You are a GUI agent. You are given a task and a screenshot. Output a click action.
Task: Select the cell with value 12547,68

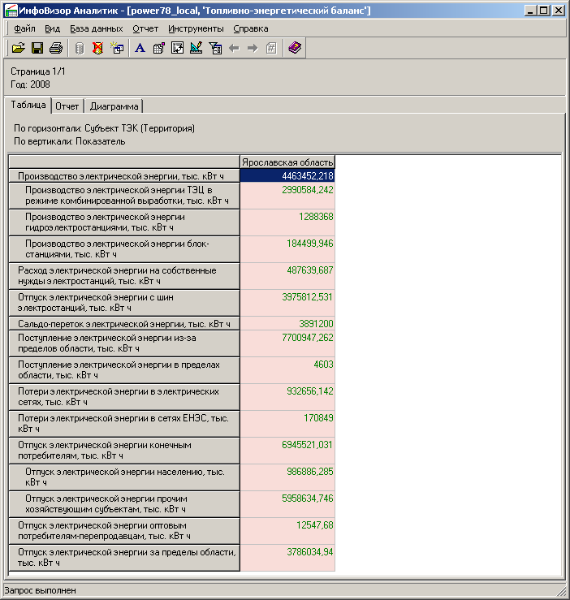[x=287, y=531]
